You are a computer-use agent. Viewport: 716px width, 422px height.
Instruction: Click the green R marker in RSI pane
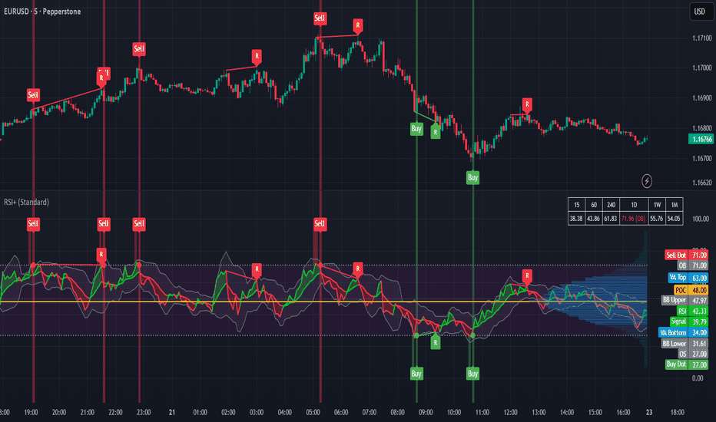pyautogui.click(x=436, y=343)
